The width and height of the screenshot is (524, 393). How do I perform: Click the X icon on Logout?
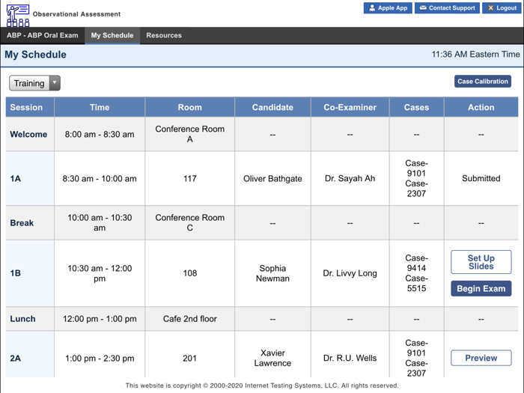pyautogui.click(x=490, y=8)
